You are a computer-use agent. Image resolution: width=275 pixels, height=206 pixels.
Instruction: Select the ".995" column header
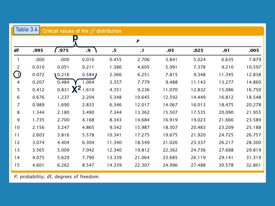38,51
